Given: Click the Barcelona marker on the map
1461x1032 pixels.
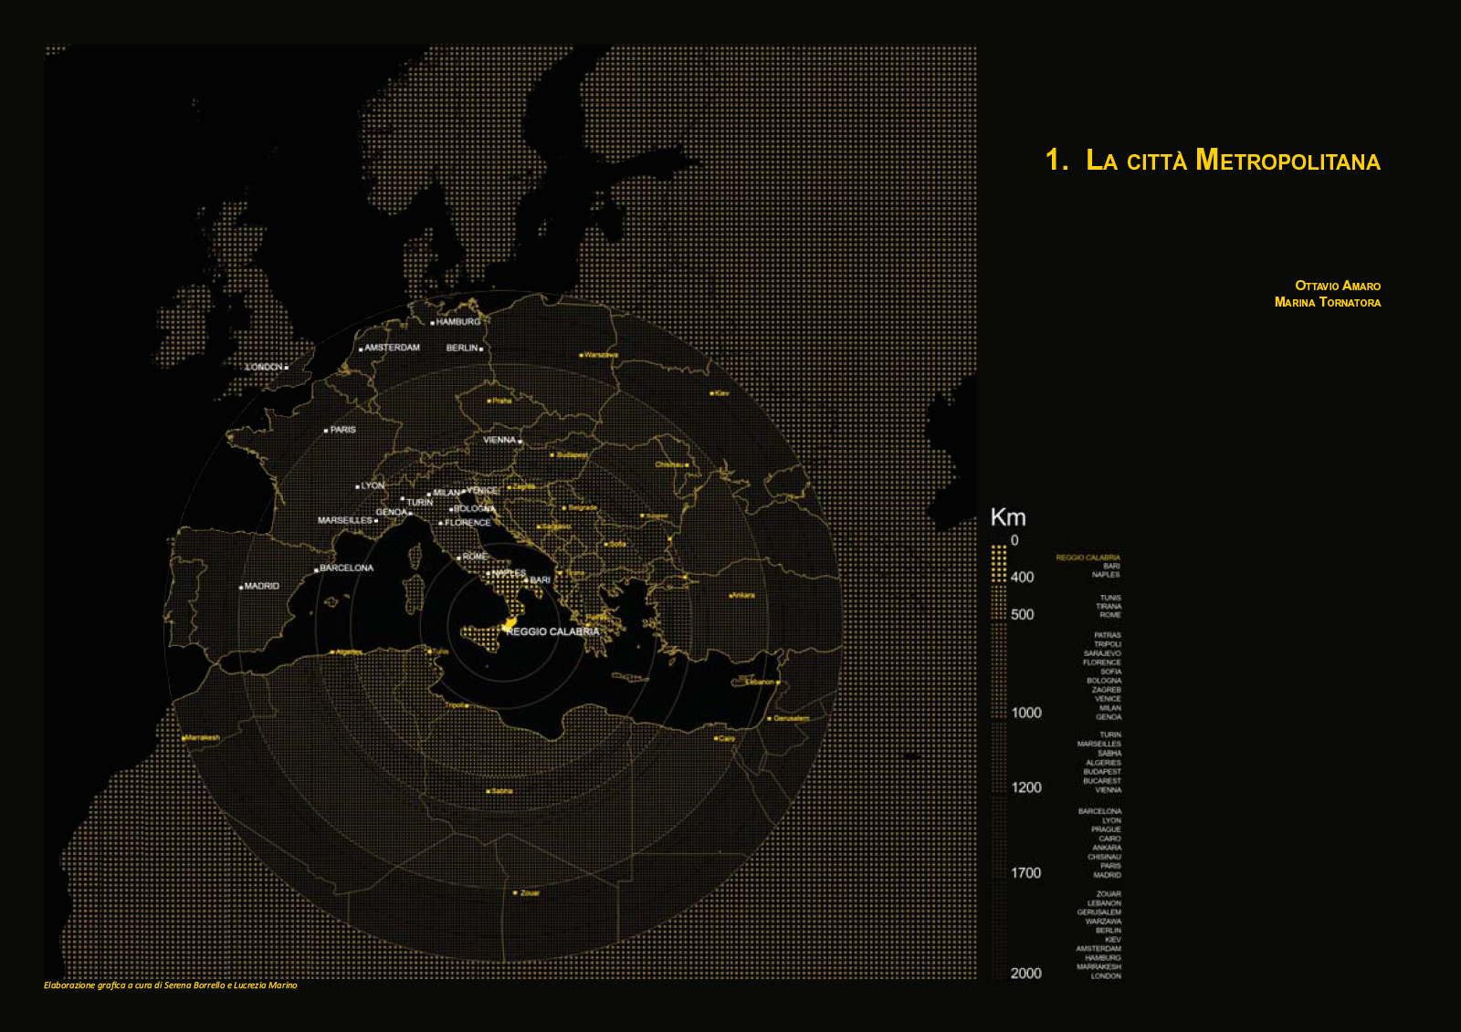Looking at the screenshot, I should coord(317,569).
